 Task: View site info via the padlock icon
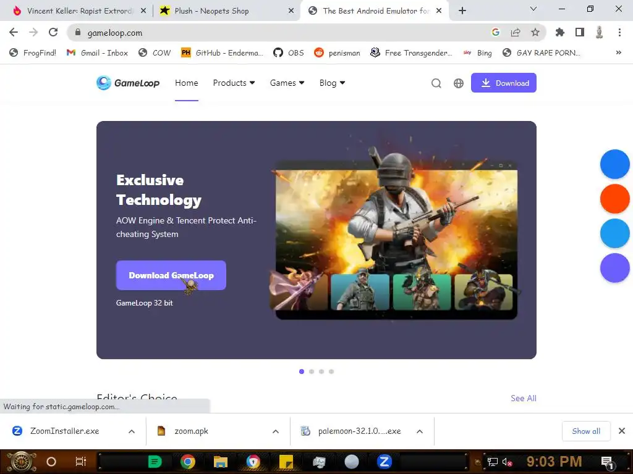coord(78,32)
